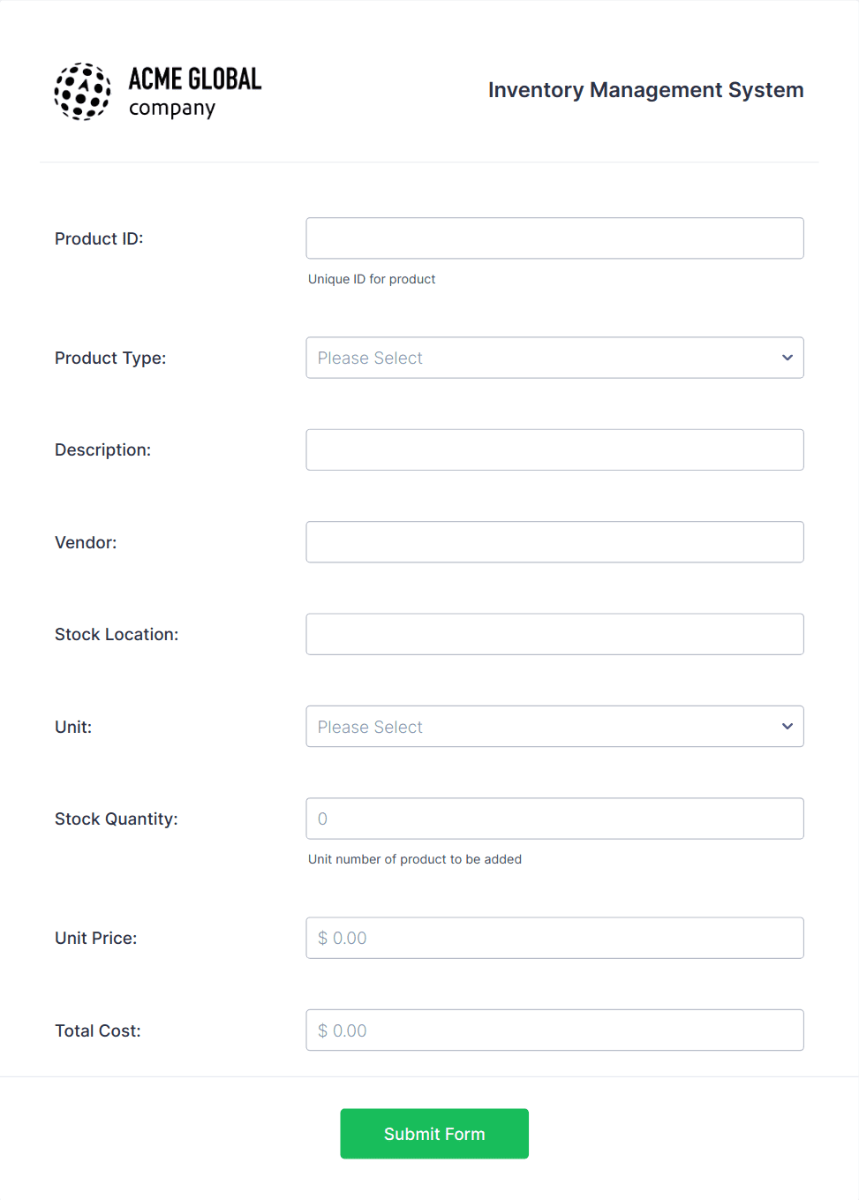Click inside the Product ID field
859x1200 pixels.
coord(554,238)
